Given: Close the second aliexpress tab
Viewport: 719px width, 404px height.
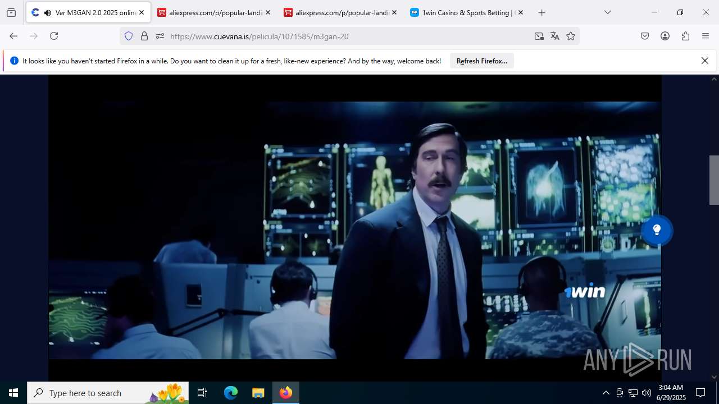Looking at the screenshot, I should pyautogui.click(x=394, y=12).
